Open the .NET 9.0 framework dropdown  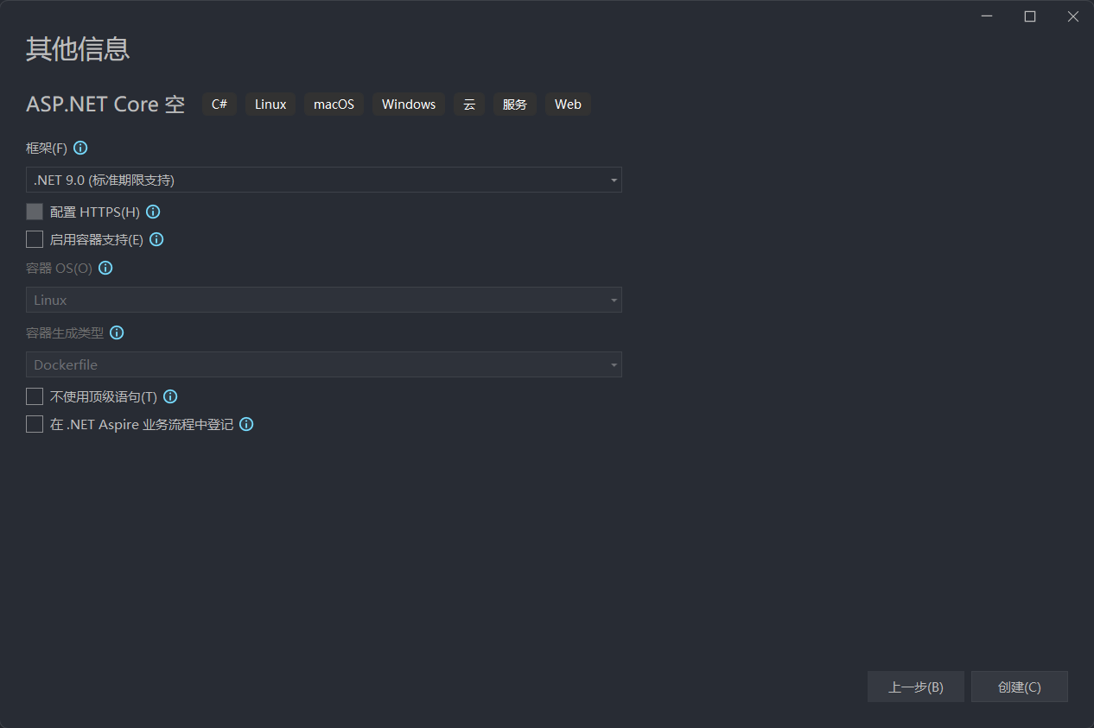(323, 180)
